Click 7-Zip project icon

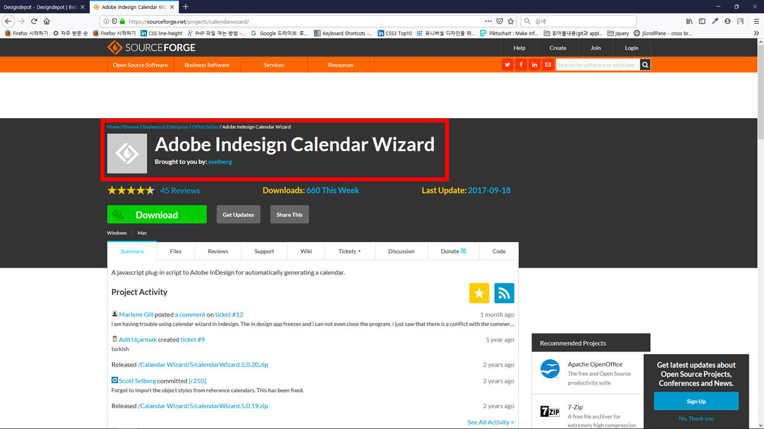(549, 411)
